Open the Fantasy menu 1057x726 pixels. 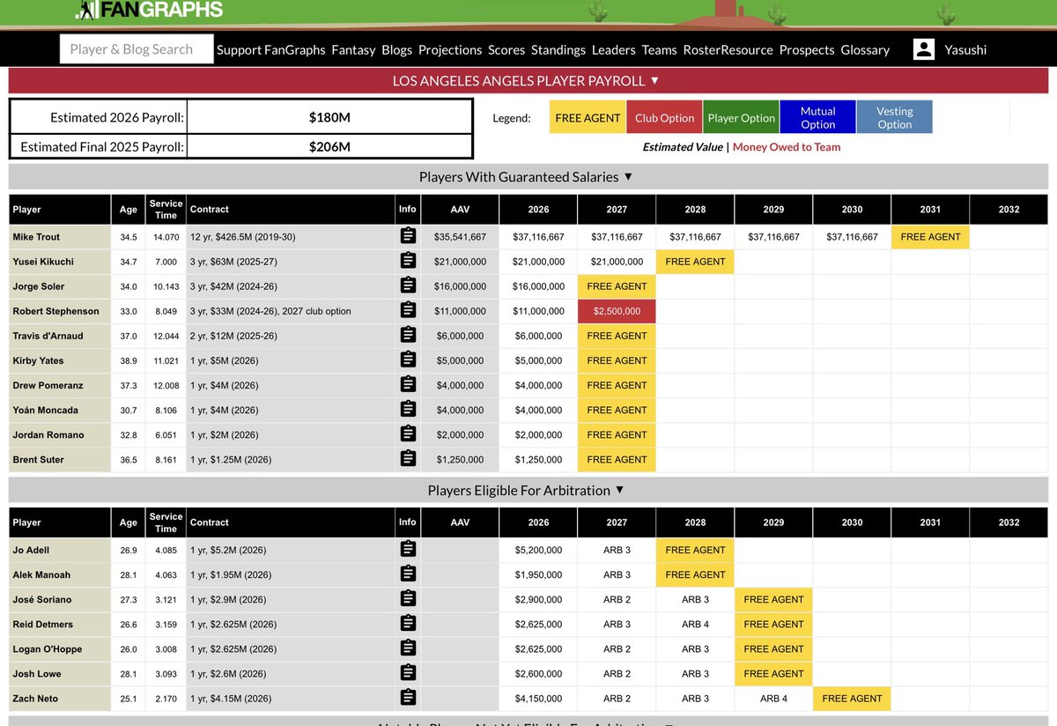353,49
